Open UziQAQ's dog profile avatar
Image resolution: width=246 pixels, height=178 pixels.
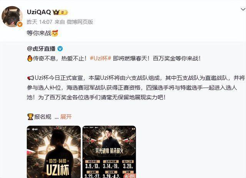pos(12,17)
